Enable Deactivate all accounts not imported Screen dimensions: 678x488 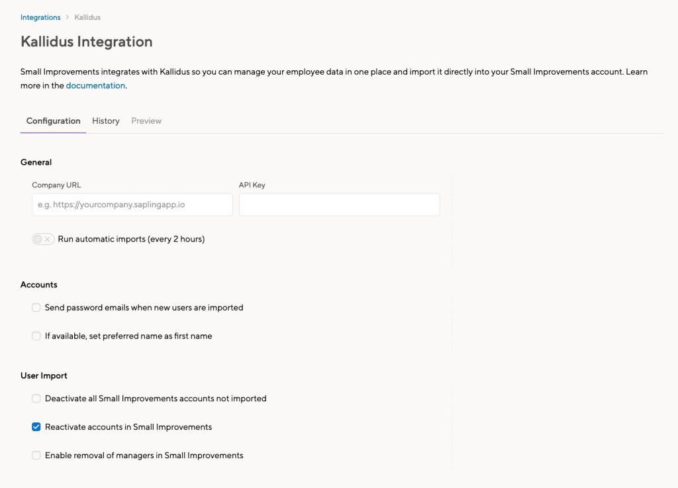pyautogui.click(x=36, y=399)
